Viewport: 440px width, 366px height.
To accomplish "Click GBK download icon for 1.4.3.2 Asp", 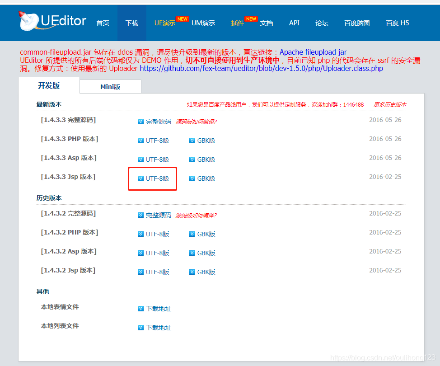I will [x=192, y=253].
